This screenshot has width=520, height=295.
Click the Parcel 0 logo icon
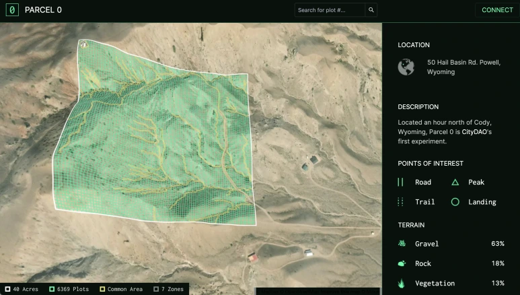coord(12,10)
